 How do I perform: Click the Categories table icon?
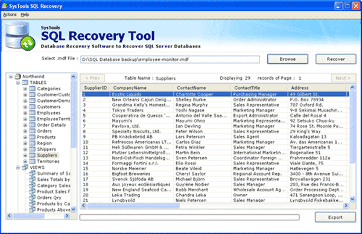(33, 89)
